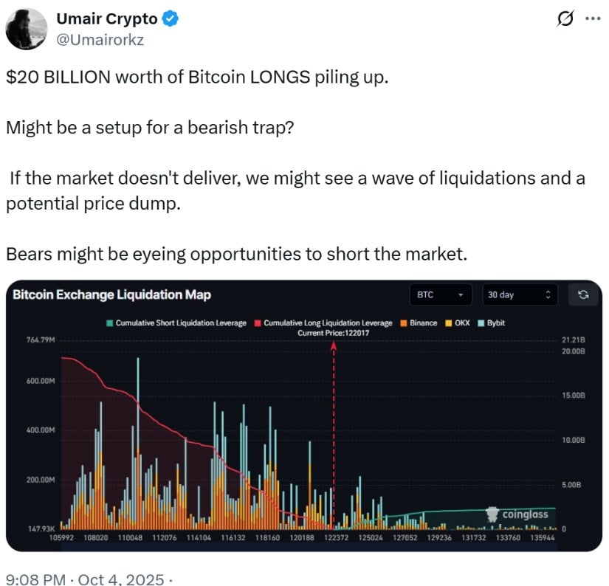Click the Grok icon on the tweet
This screenshot has height=586, width=609.
565,20
